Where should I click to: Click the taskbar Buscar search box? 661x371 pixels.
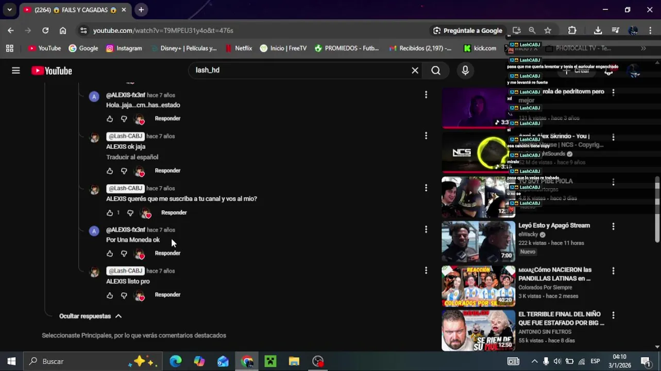[93, 361]
